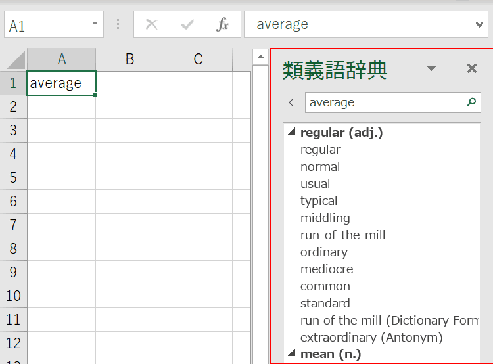The image size is (493, 364).
Task: Select row 5 header
Action: (13, 178)
